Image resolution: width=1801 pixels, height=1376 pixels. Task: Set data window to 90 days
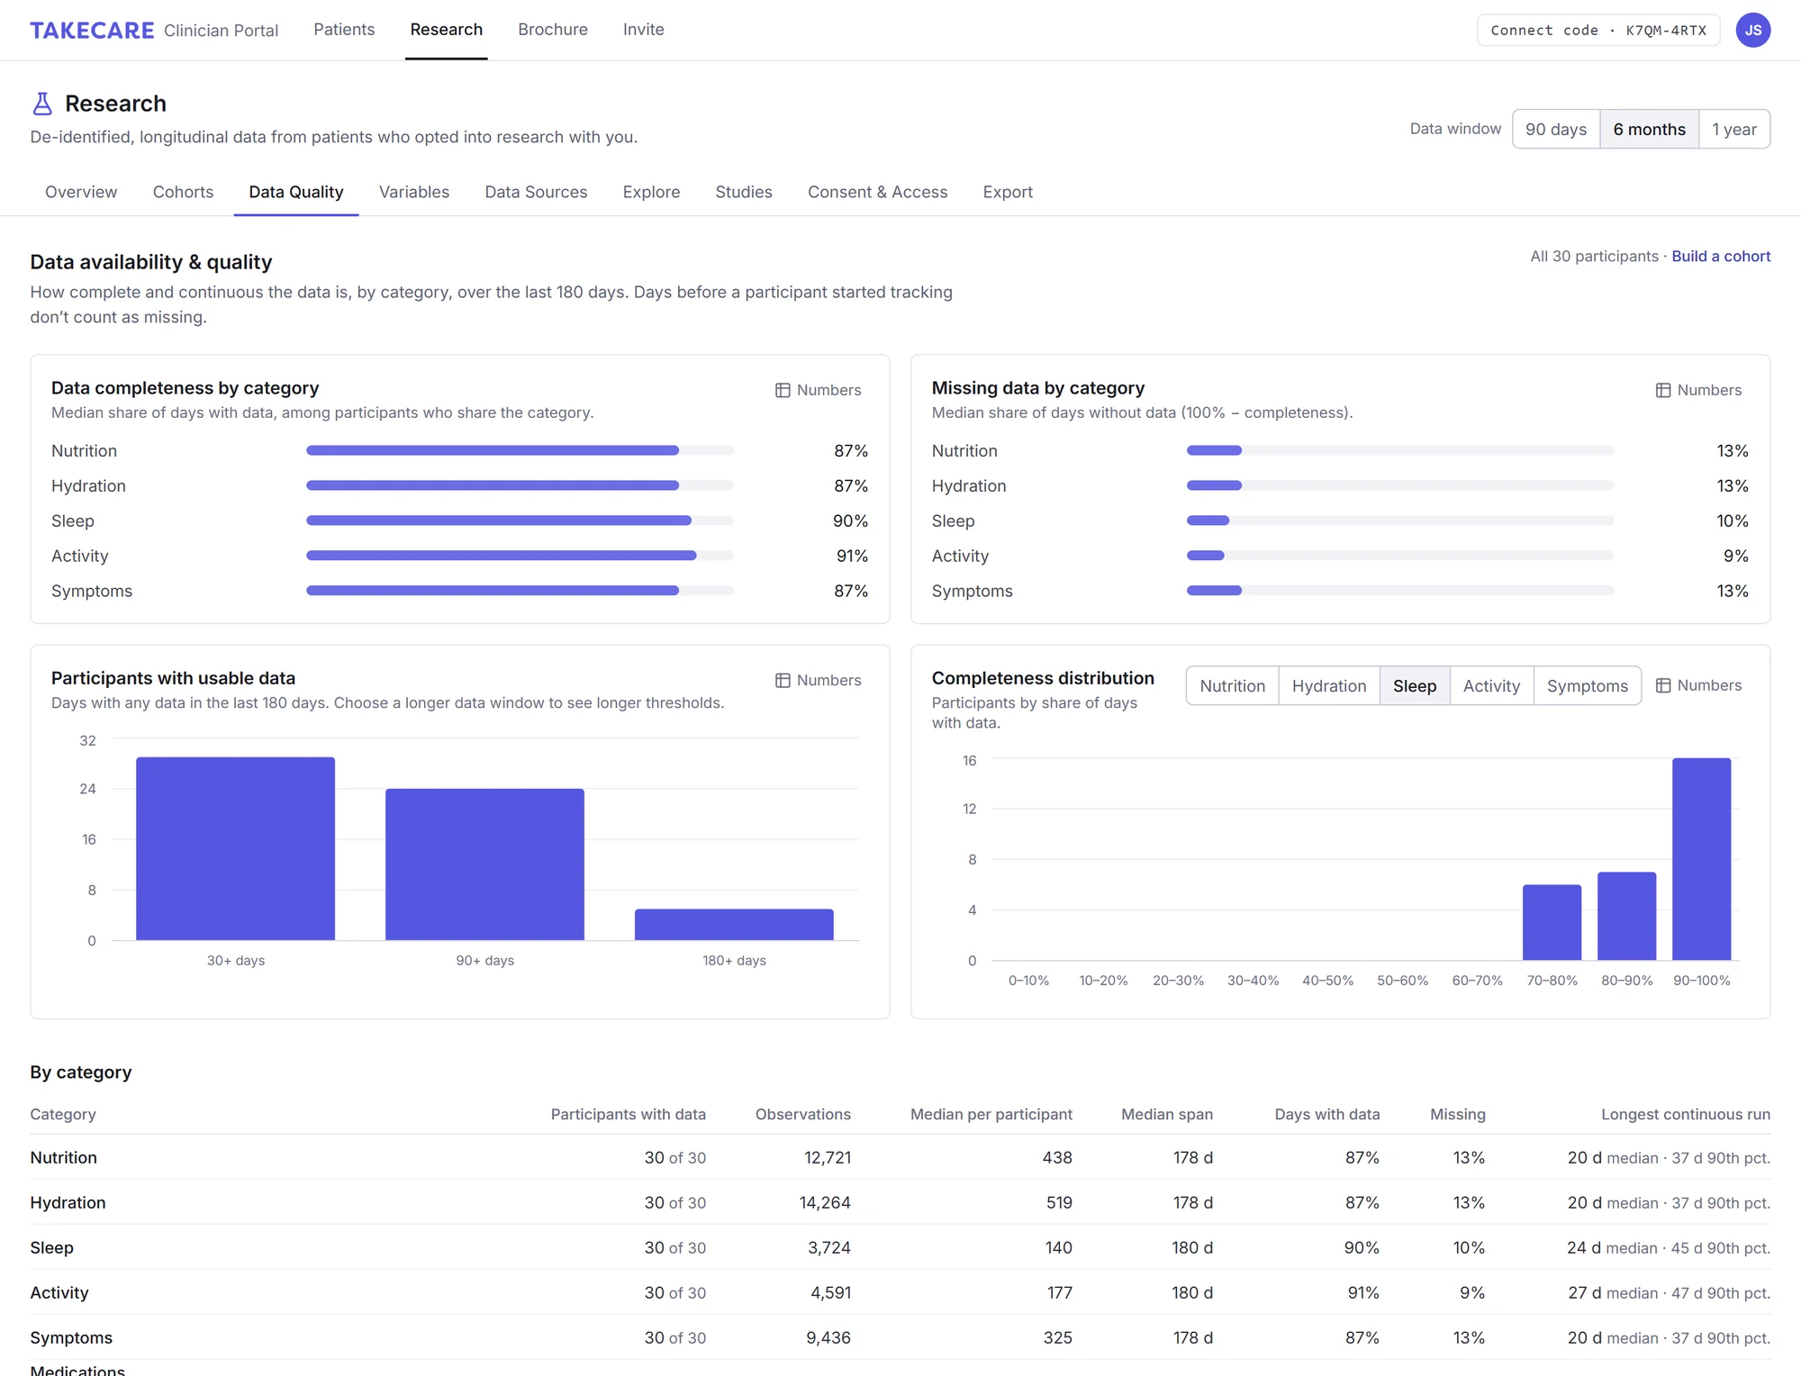pyautogui.click(x=1556, y=129)
